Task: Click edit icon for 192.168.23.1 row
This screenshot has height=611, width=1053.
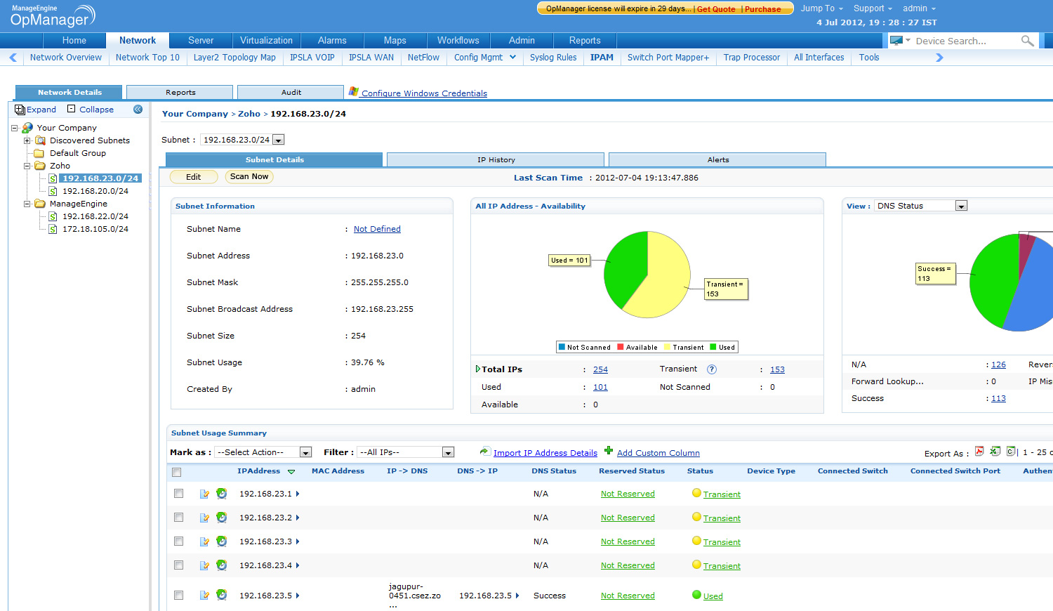Action: pos(204,494)
